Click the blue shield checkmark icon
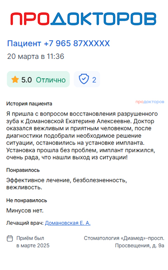This screenshot has width=168, height=270. pos(84,79)
